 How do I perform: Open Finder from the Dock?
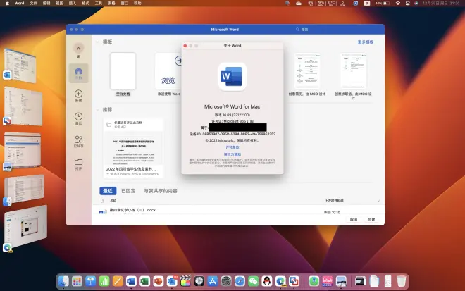63,281
